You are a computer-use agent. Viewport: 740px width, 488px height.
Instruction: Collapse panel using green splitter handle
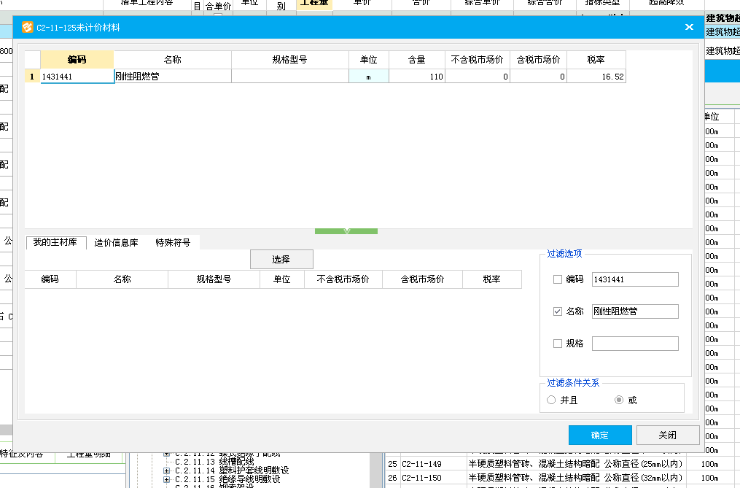click(346, 231)
